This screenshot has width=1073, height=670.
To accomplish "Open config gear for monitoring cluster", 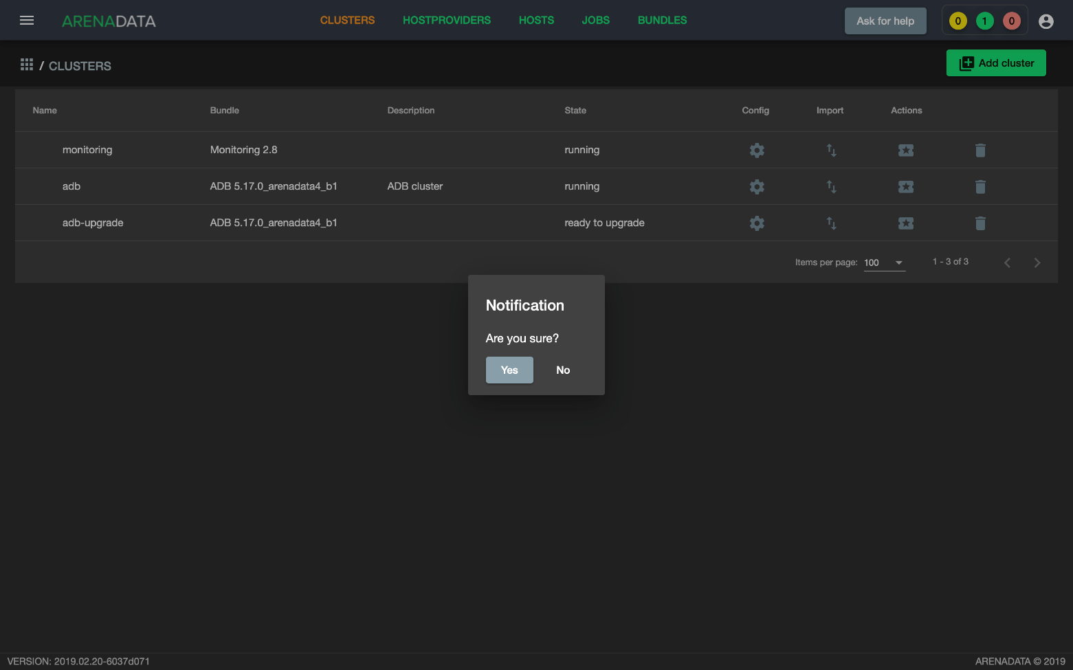I will [x=757, y=150].
